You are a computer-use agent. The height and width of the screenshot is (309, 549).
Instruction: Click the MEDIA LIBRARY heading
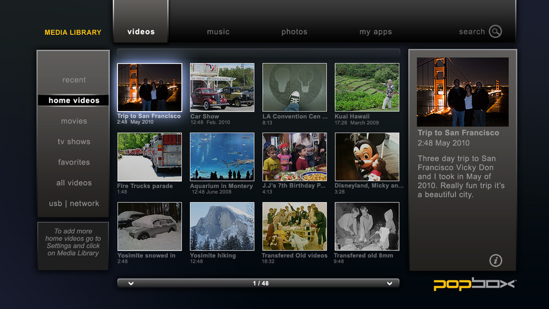73,32
